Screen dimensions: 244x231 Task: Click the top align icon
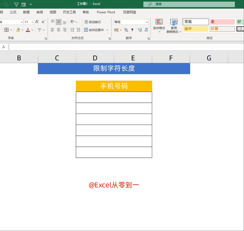point(53,22)
